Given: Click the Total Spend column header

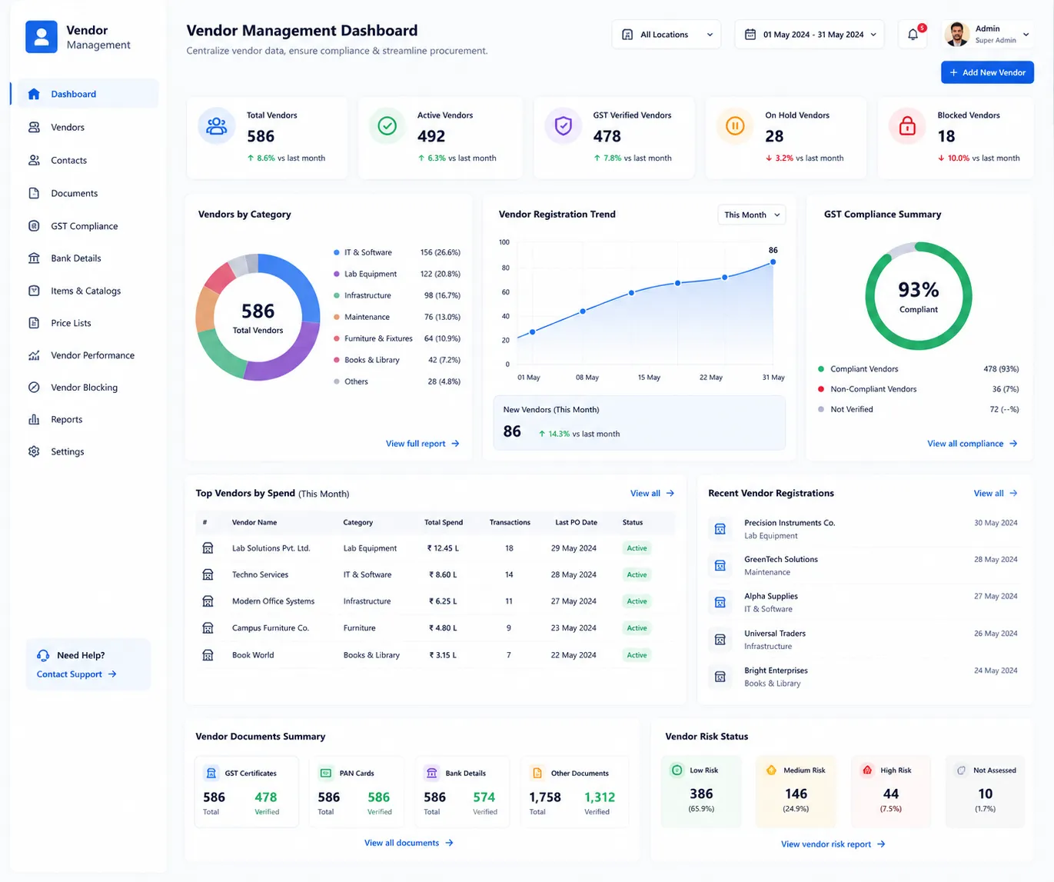Looking at the screenshot, I should pyautogui.click(x=444, y=522).
